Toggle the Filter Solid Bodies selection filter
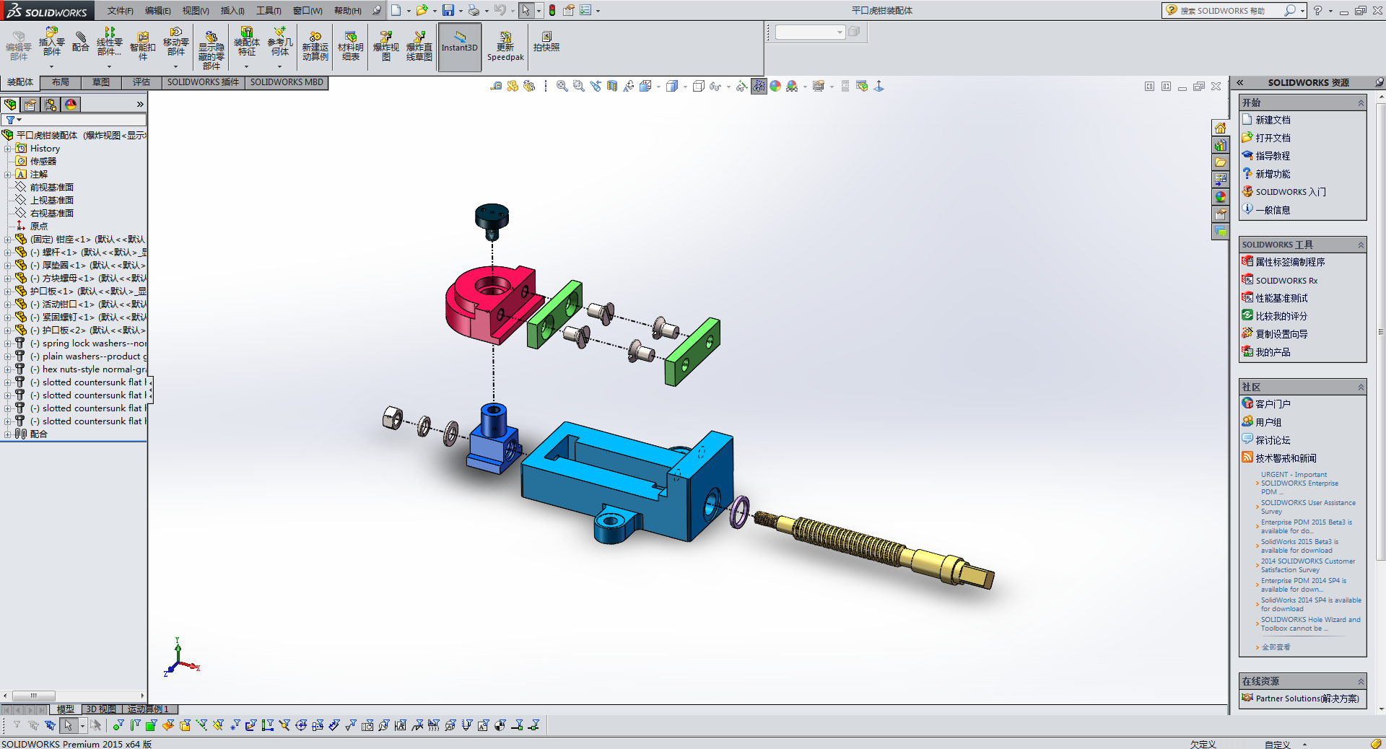 [185, 725]
